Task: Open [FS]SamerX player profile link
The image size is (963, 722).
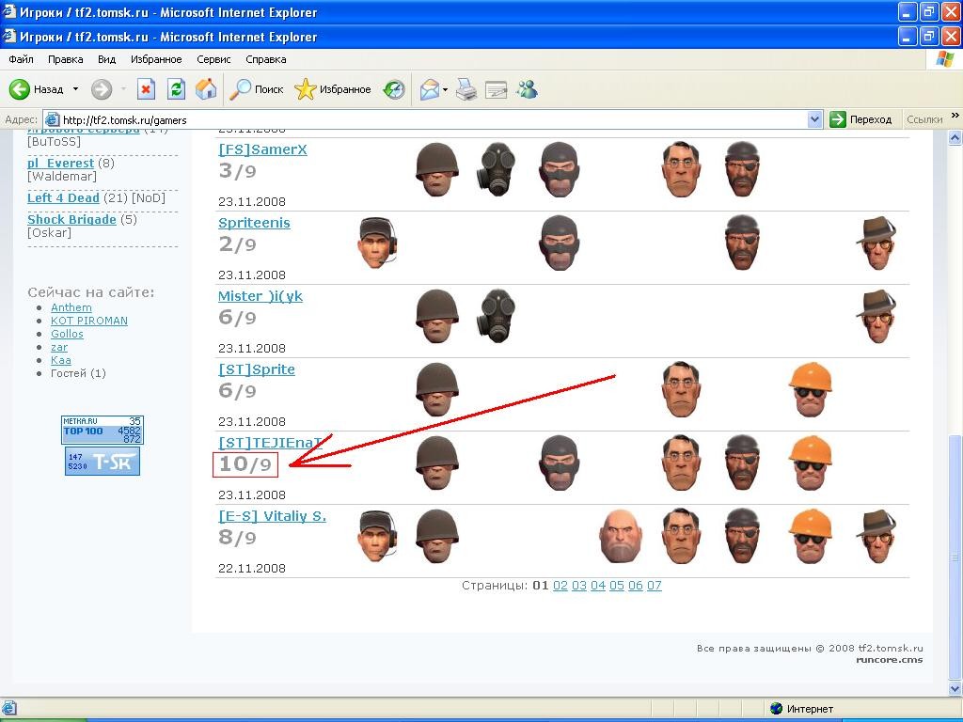Action: tap(263, 149)
